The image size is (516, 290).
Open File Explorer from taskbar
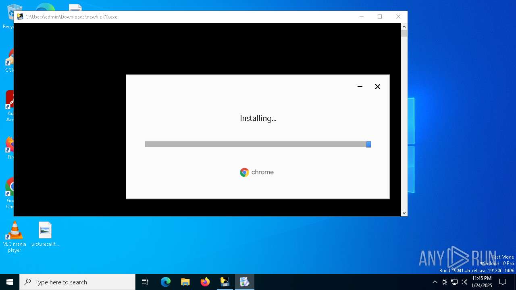coord(185,282)
